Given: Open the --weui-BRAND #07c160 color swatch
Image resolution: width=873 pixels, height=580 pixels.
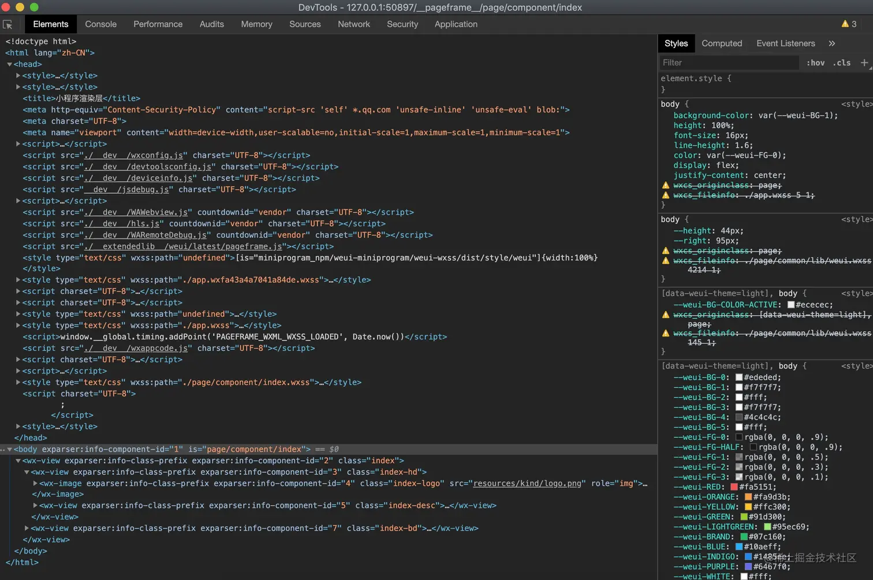Looking at the screenshot, I should pyautogui.click(x=744, y=537).
